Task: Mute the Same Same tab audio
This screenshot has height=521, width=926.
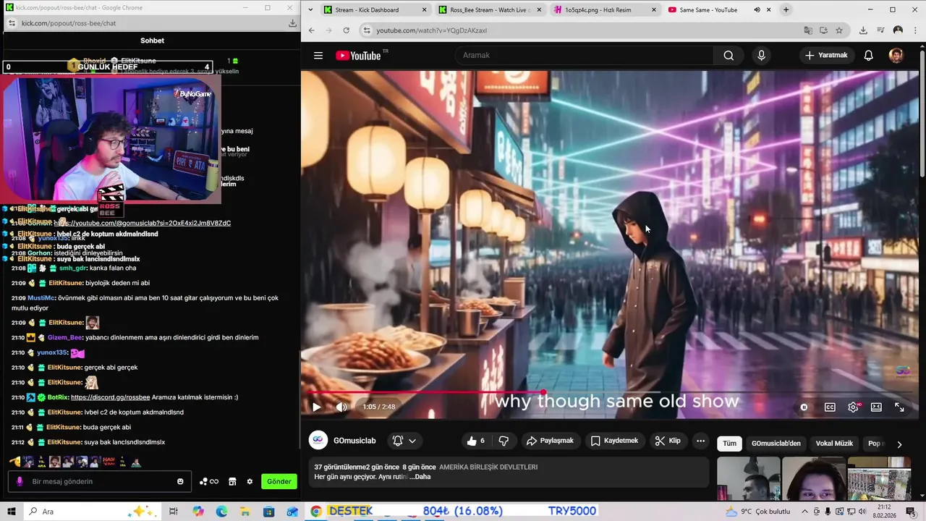Action: (x=757, y=10)
